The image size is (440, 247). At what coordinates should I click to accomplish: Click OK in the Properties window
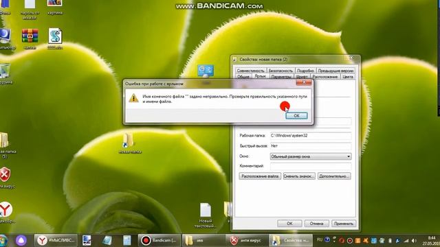click(x=289, y=224)
